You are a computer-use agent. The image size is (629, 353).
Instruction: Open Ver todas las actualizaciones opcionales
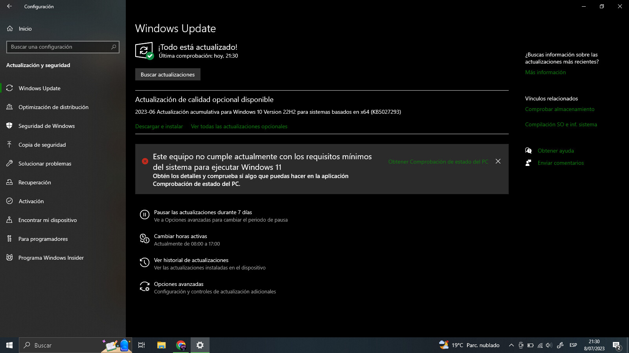tap(239, 126)
